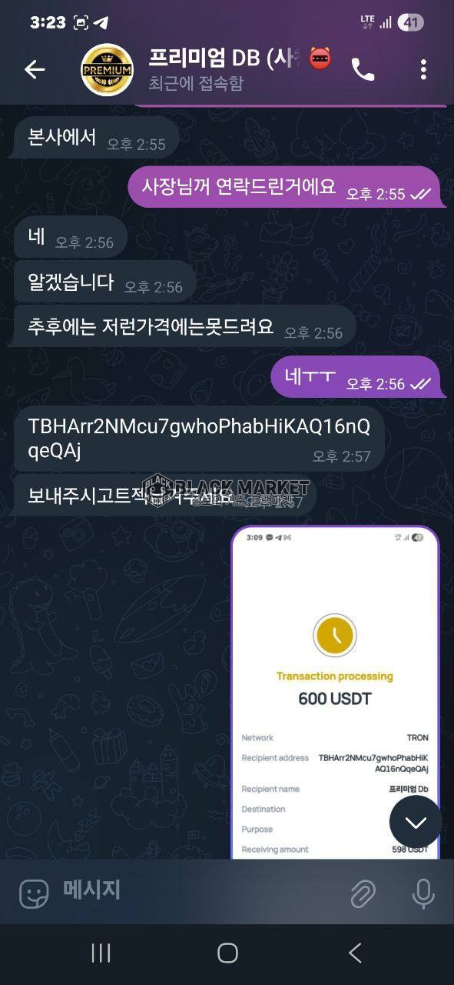Tap the paperclip attachment icon

362,893
